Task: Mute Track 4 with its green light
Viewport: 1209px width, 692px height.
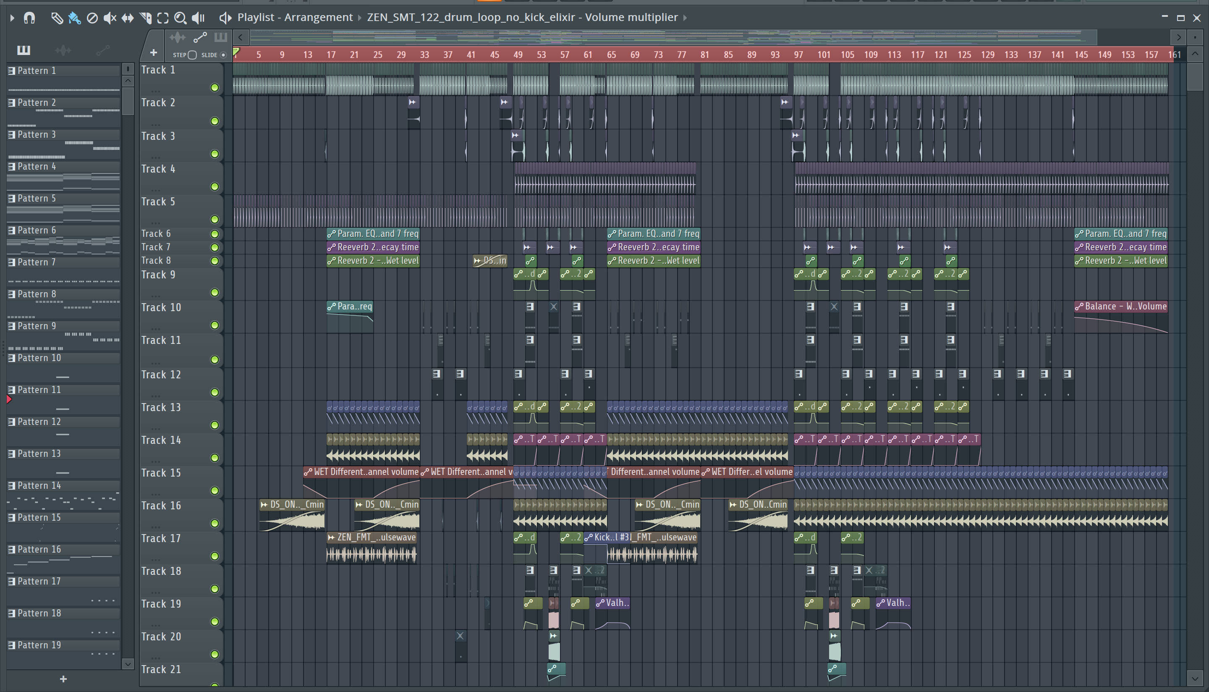Action: (215, 187)
